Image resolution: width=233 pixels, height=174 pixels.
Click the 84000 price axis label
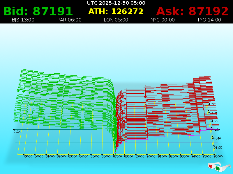[x=84, y=156]
